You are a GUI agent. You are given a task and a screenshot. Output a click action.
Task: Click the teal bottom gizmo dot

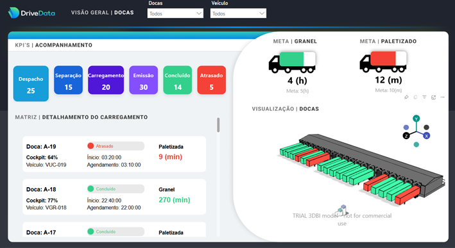pyautogui.click(x=416, y=145)
